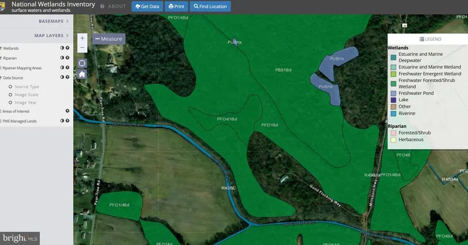
Task: Select the Image Year radio option
Action: tap(10, 103)
